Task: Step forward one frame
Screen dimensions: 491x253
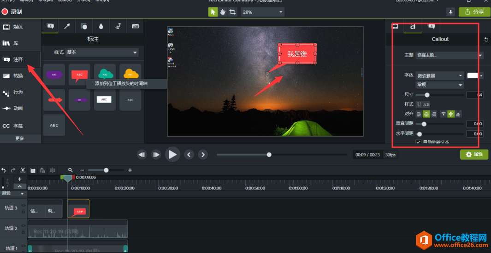Action: 156,154
